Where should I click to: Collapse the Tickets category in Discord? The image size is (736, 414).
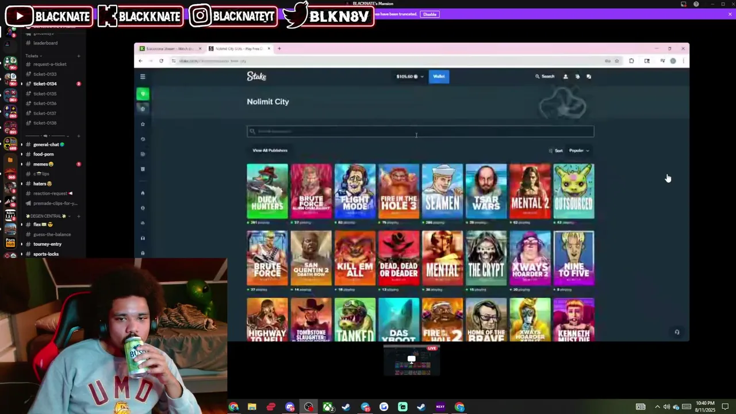(34, 56)
